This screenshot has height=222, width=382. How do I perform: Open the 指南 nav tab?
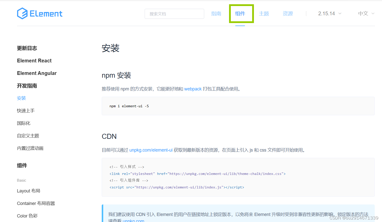[216, 14]
